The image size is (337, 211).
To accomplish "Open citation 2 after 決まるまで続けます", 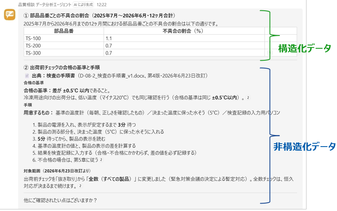I will pos(80,186).
